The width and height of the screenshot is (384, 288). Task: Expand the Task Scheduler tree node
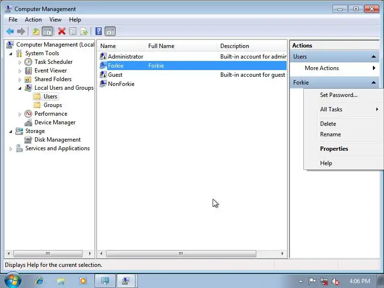(x=20, y=62)
